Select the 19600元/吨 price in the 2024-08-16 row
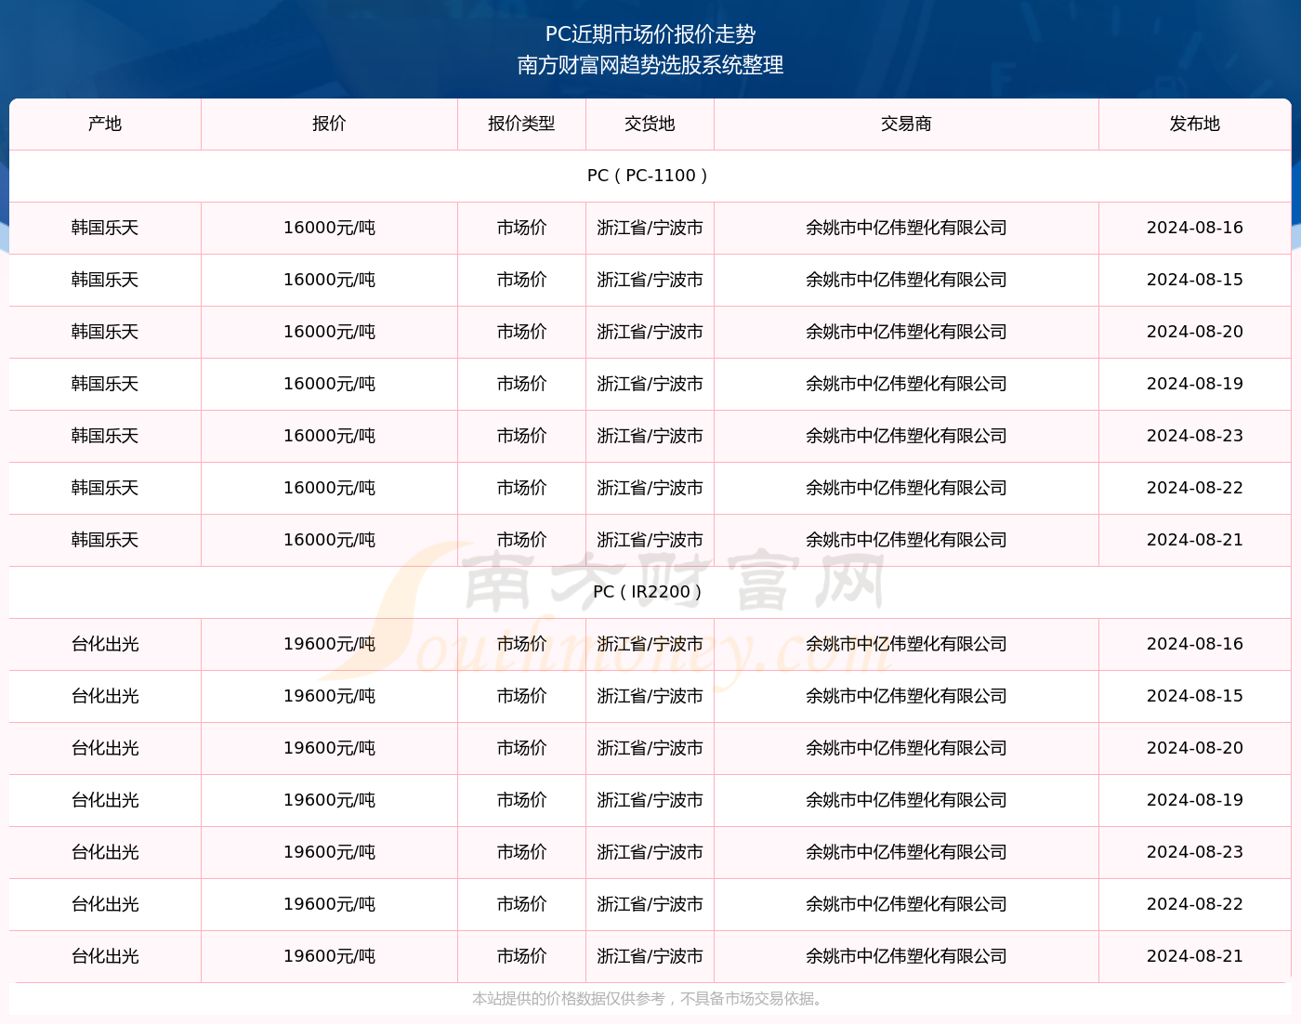Image resolution: width=1301 pixels, height=1024 pixels. tap(329, 644)
